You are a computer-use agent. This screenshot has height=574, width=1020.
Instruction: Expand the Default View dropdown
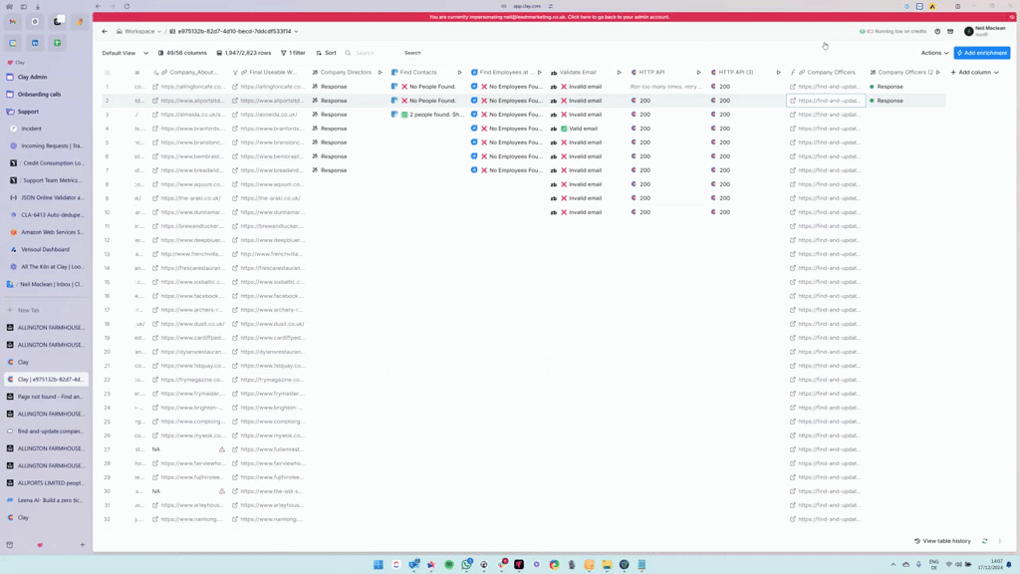125,53
